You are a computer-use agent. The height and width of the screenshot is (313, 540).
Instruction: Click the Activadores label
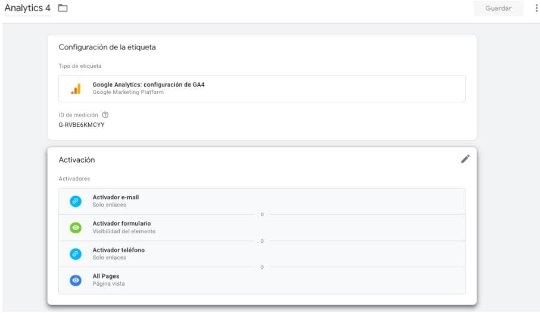coord(74,179)
